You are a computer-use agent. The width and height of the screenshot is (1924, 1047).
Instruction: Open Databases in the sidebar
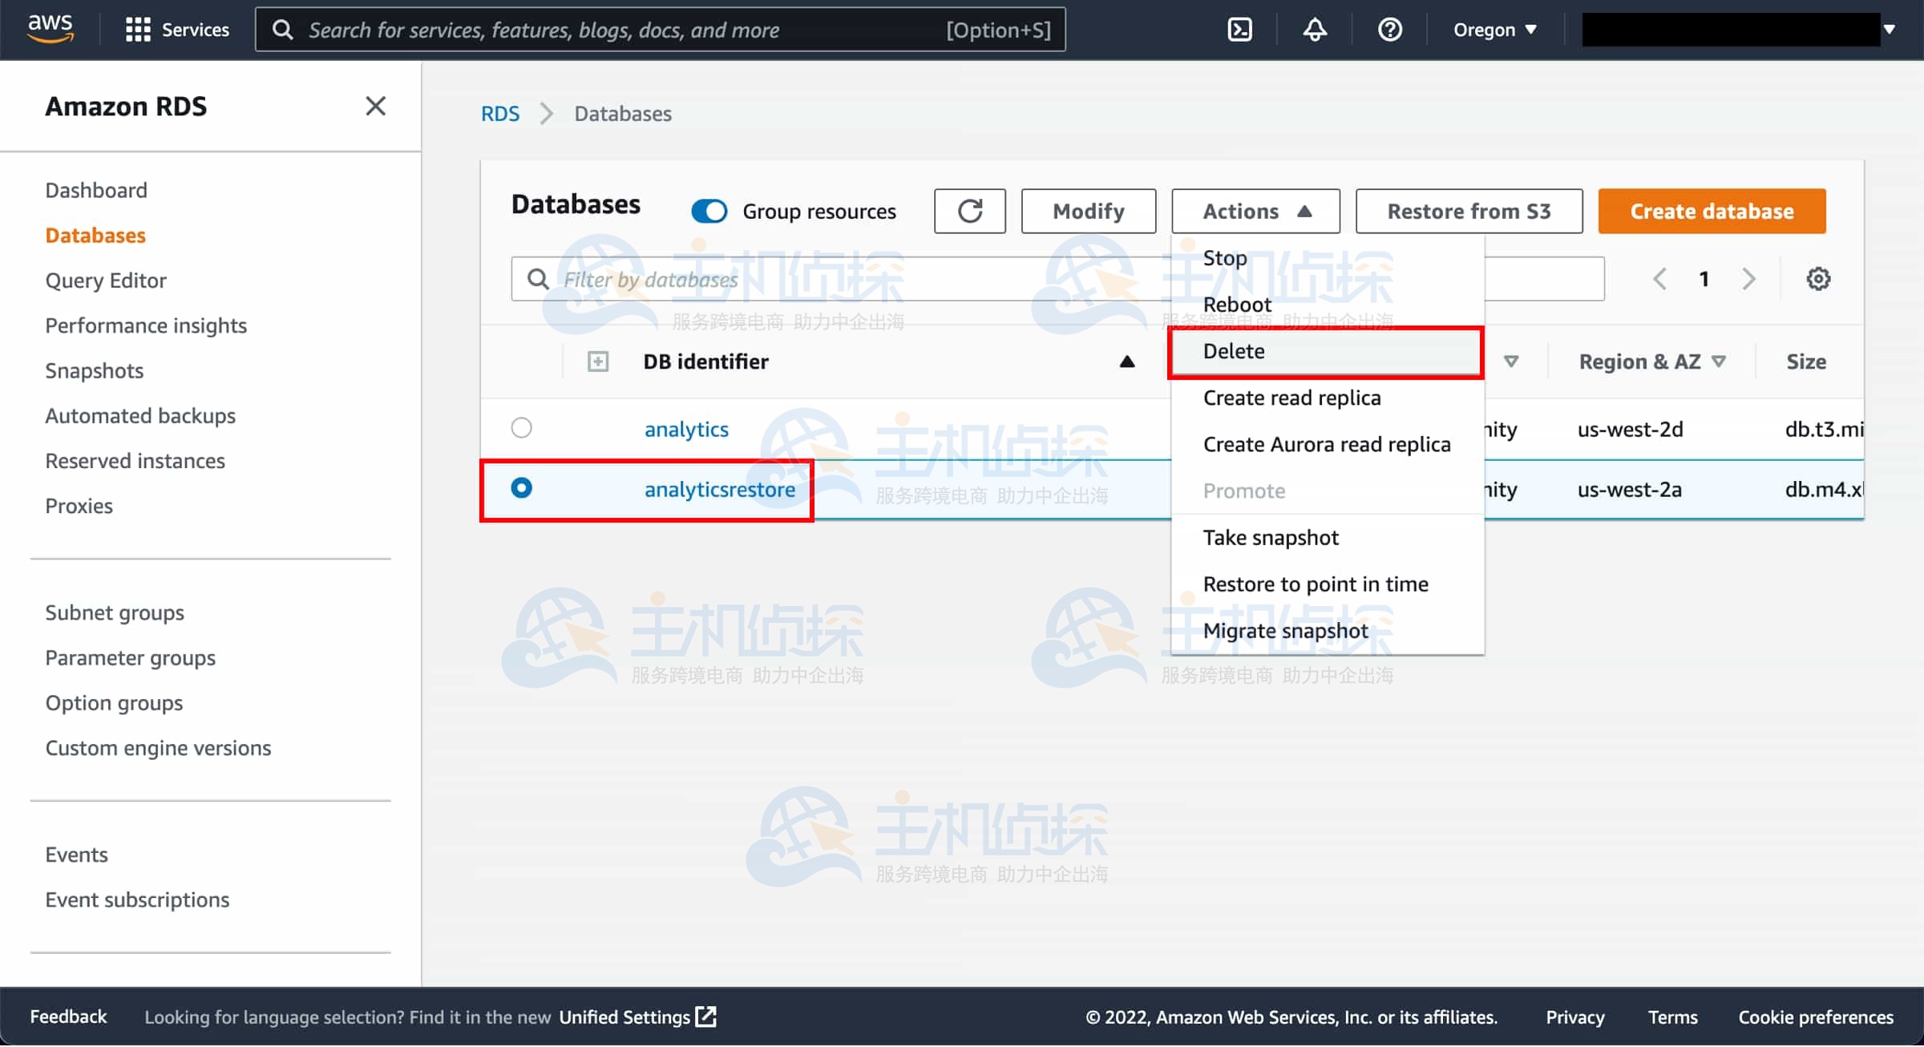[x=95, y=235]
